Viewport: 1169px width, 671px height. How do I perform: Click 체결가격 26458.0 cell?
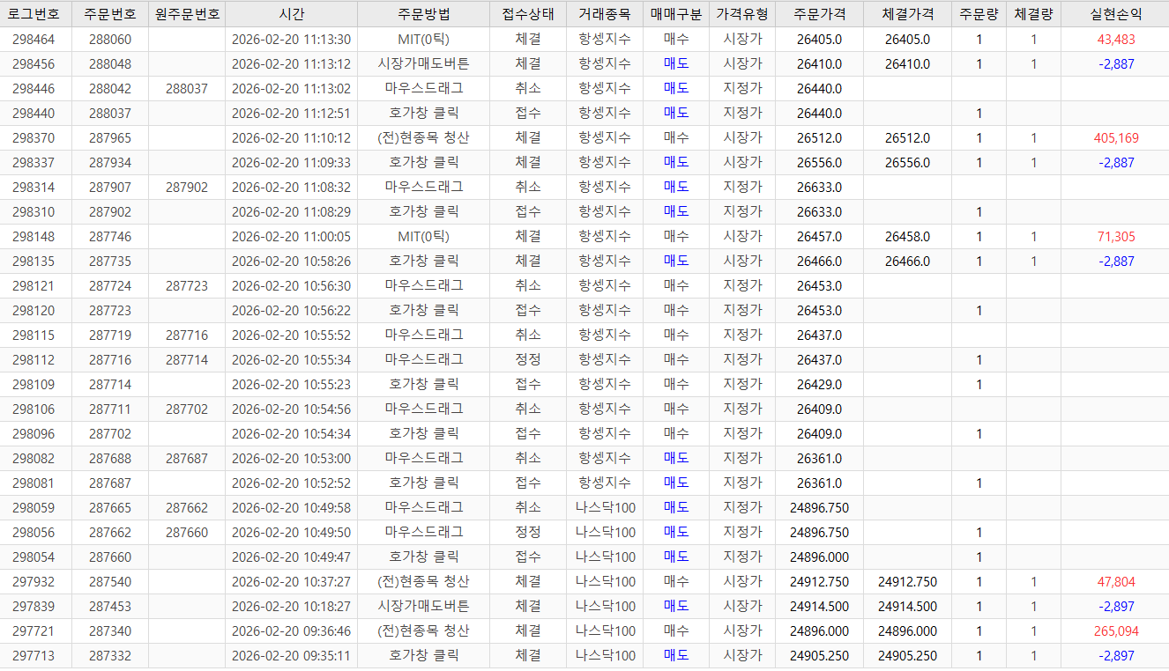coord(907,237)
